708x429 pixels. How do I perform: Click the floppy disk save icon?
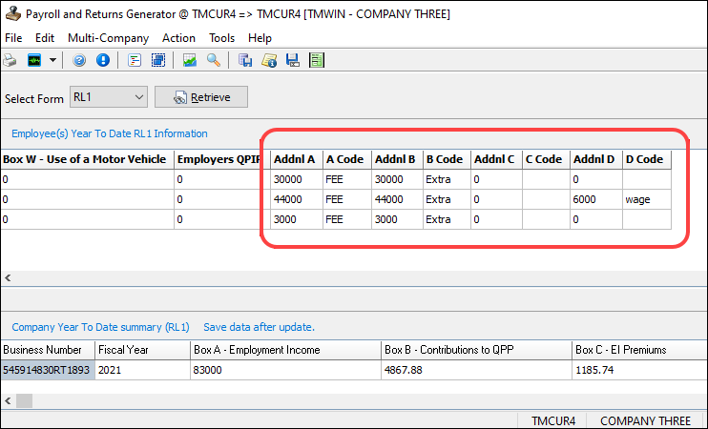(x=293, y=60)
